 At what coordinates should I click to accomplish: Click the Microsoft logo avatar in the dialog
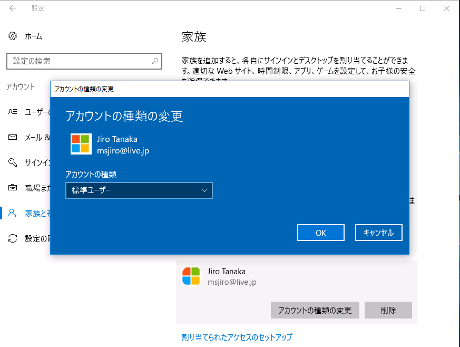pyautogui.click(x=80, y=144)
